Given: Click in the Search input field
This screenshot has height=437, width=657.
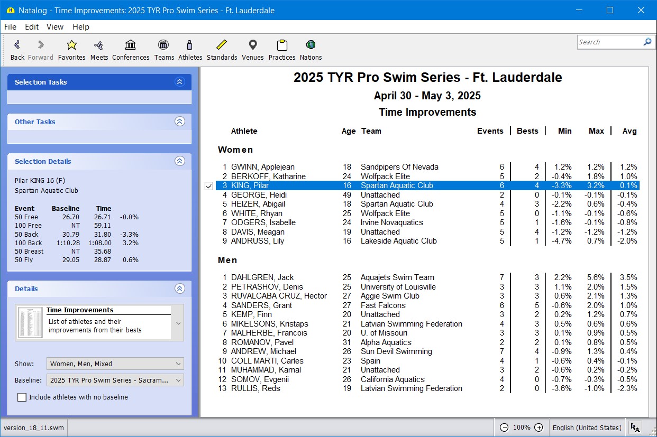Looking at the screenshot, I should 608,42.
